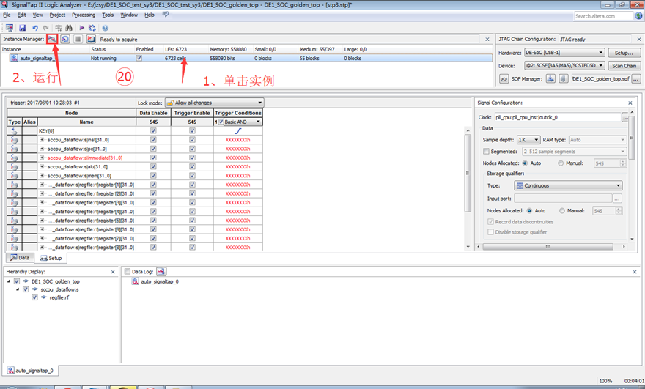
Task: Click the Start Compilation purple arrow
Action: [82, 28]
